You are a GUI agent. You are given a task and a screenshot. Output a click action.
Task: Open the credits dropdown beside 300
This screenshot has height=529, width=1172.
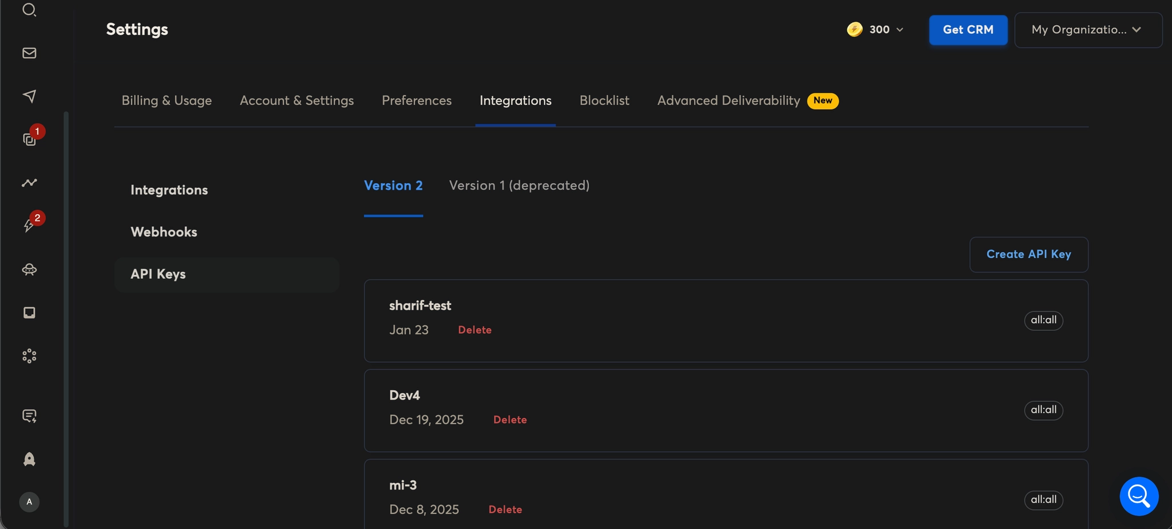tap(899, 29)
